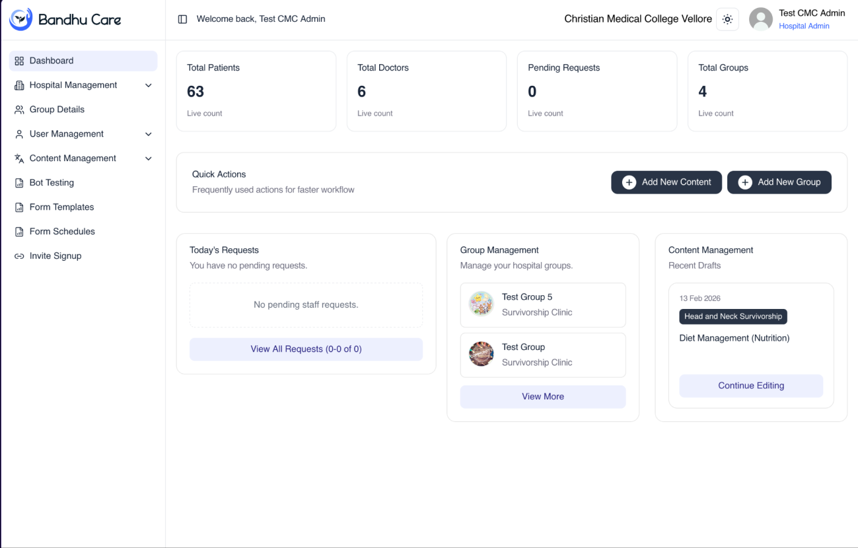858x548 pixels.
Task: Open the Total Doctors card
Action: pos(427,91)
